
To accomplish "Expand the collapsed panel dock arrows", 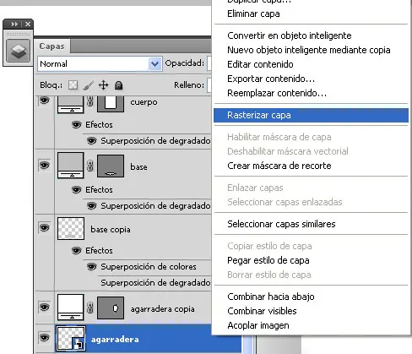I will click(14, 25).
